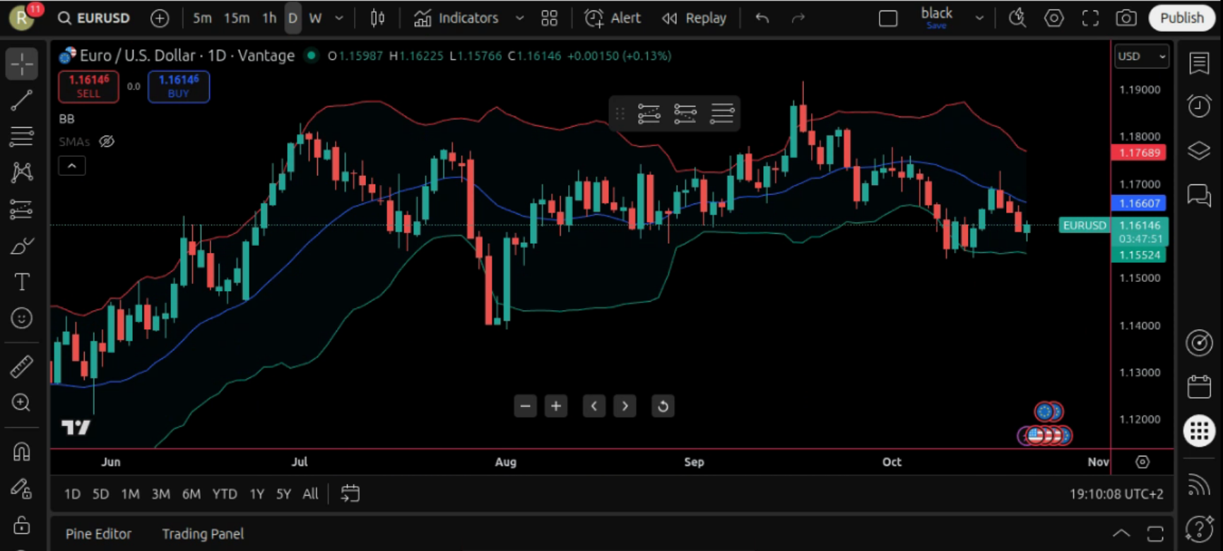Click the blue BUY 1.16146 button
Viewport: 1223px width, 551px height.
(x=179, y=86)
